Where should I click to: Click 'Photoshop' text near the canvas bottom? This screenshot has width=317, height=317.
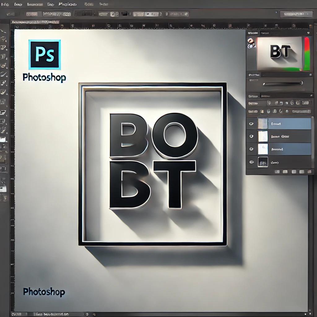pyautogui.click(x=44, y=292)
